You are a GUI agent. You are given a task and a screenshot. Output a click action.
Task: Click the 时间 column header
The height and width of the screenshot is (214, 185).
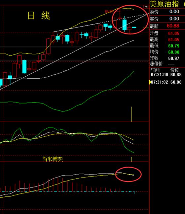pyautogui.click(x=155, y=70)
